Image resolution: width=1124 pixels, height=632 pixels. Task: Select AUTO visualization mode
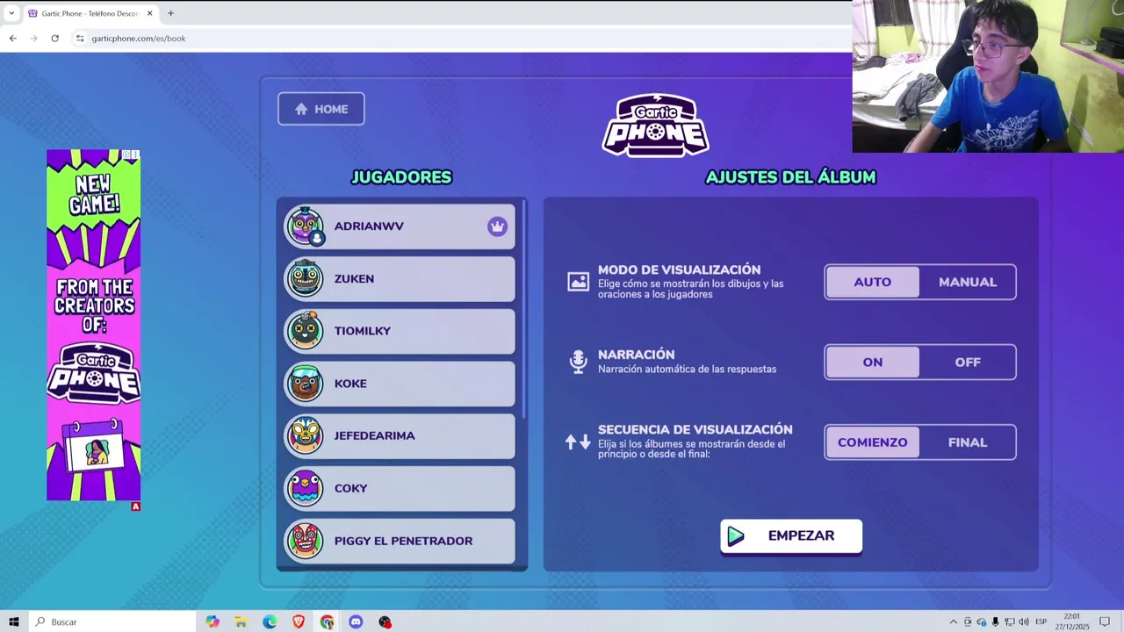(x=873, y=282)
